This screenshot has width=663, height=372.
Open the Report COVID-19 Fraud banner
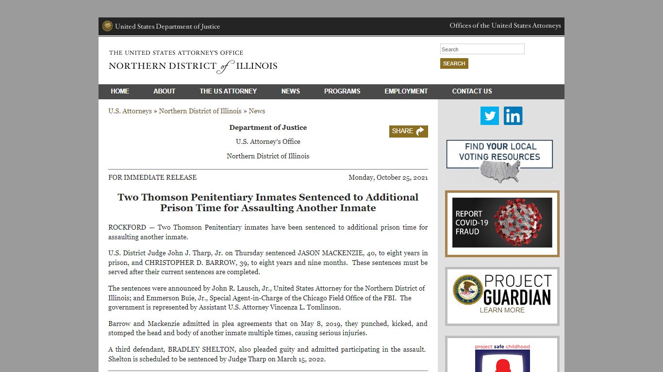502,223
